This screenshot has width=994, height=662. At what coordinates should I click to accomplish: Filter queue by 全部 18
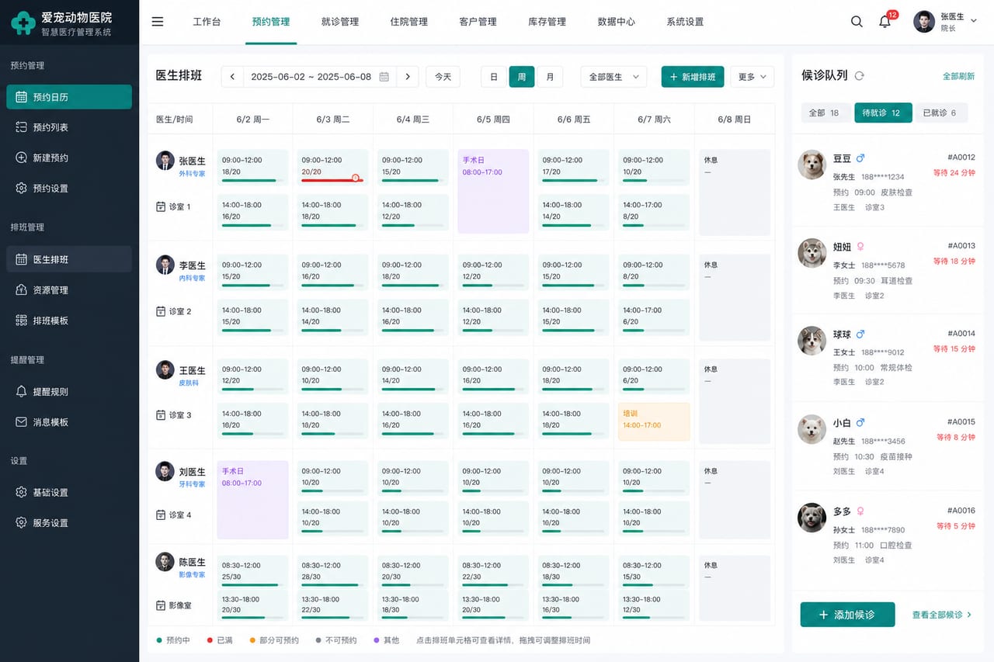point(825,113)
